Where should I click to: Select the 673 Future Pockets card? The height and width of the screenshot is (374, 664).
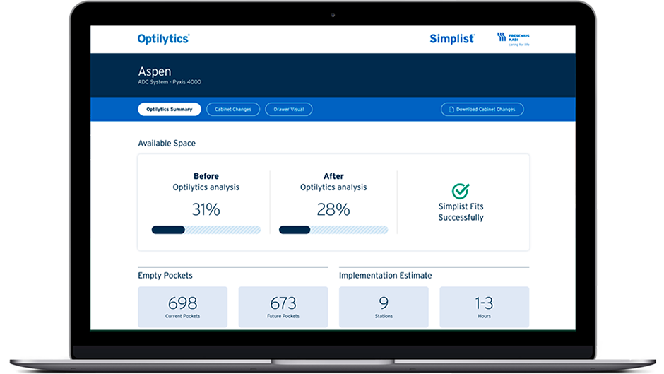(283, 306)
